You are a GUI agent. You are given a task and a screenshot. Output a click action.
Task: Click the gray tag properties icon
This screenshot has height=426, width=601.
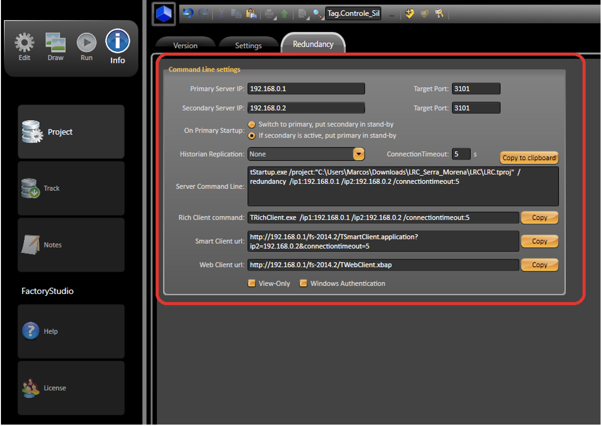pos(425,14)
